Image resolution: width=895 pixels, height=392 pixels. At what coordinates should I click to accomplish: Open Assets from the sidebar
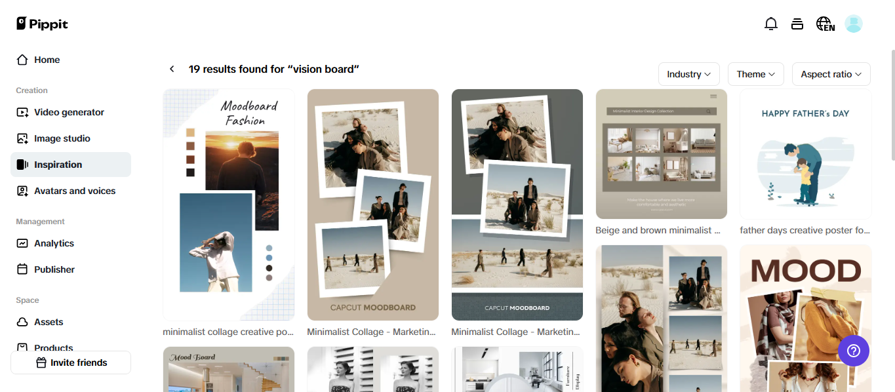(71, 322)
